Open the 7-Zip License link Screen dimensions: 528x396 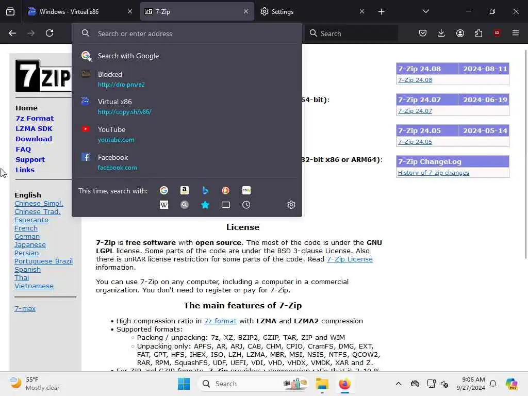pos(350,259)
